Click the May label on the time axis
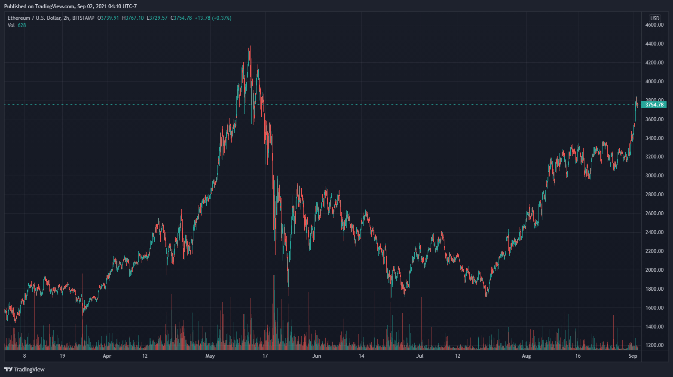This screenshot has width=673, height=377. (x=210, y=356)
